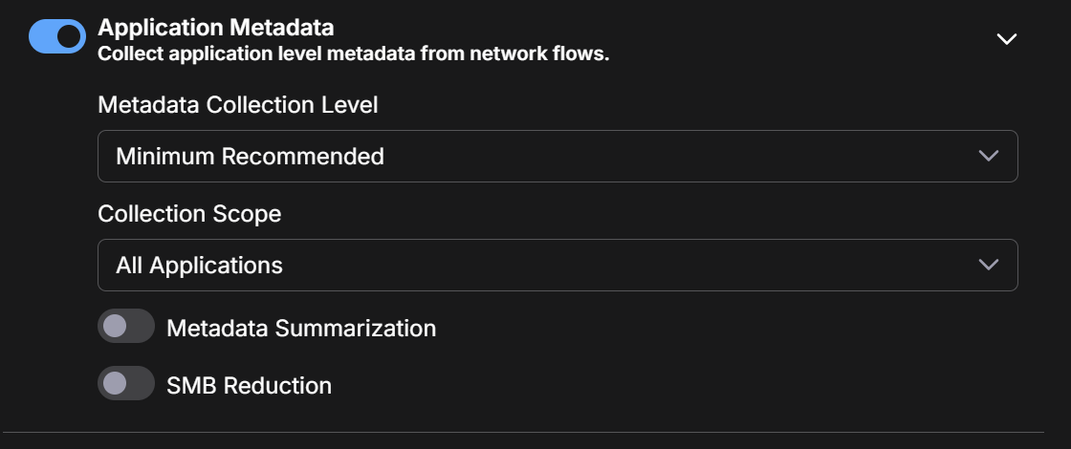Disable the Application Metadata toggle

[57, 37]
